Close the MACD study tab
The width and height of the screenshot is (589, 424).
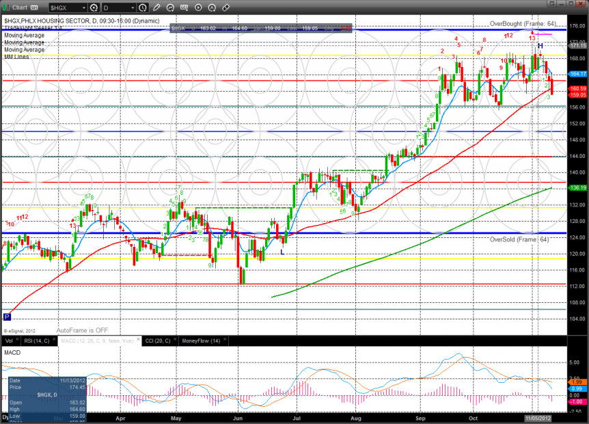[x=138, y=339]
